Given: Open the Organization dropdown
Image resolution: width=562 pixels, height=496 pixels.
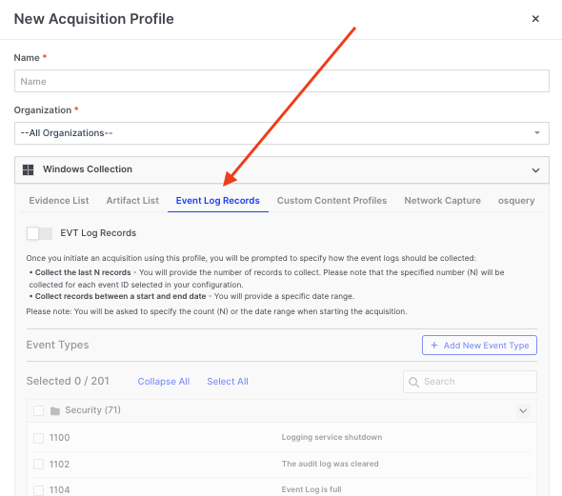Looking at the screenshot, I should click(282, 133).
